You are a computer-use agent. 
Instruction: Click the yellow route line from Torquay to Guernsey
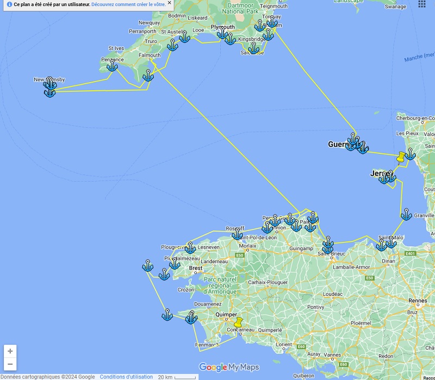point(315,82)
